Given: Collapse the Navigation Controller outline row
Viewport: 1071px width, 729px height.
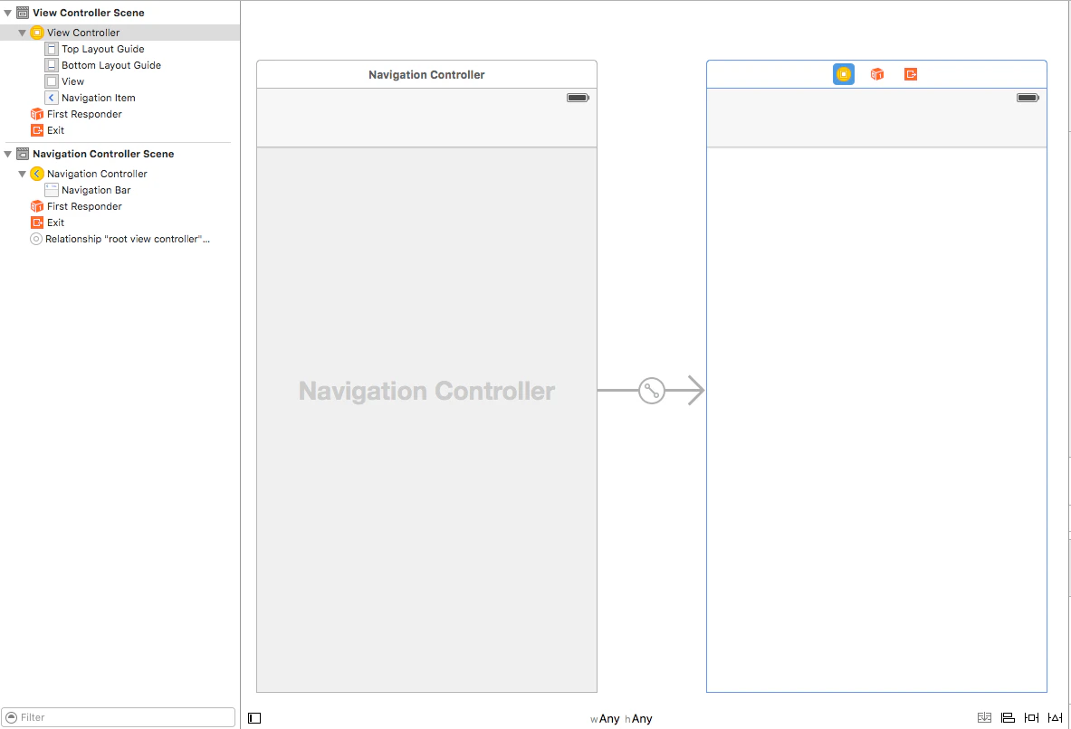Looking at the screenshot, I should click(x=22, y=174).
